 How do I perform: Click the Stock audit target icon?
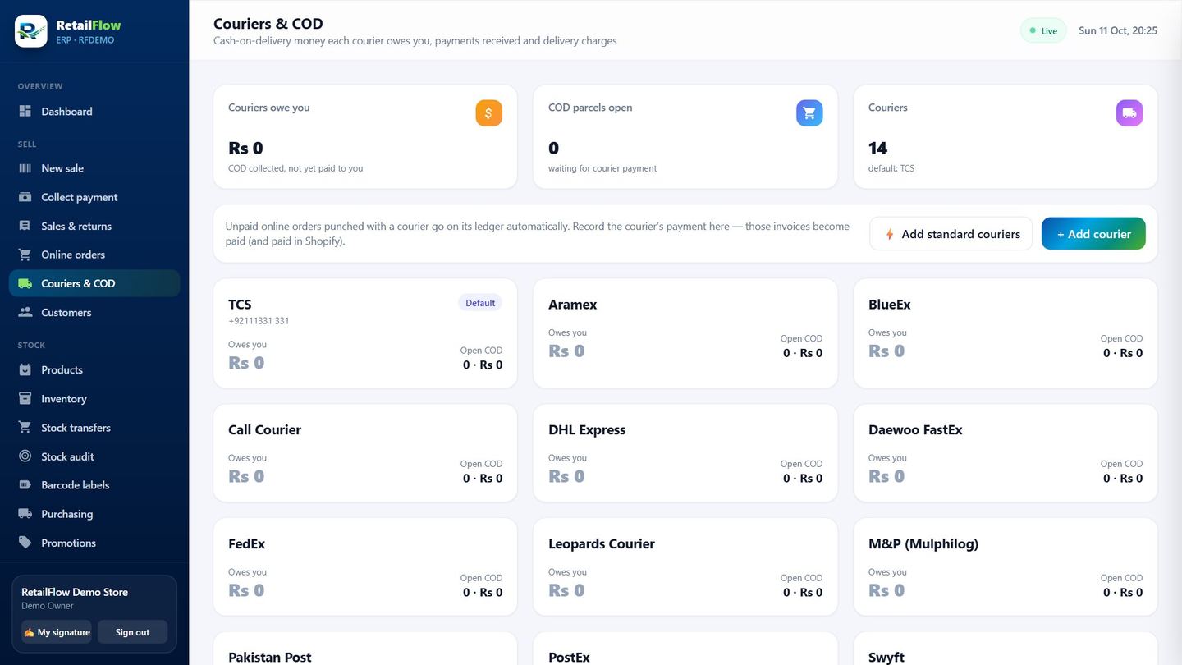[25, 456]
